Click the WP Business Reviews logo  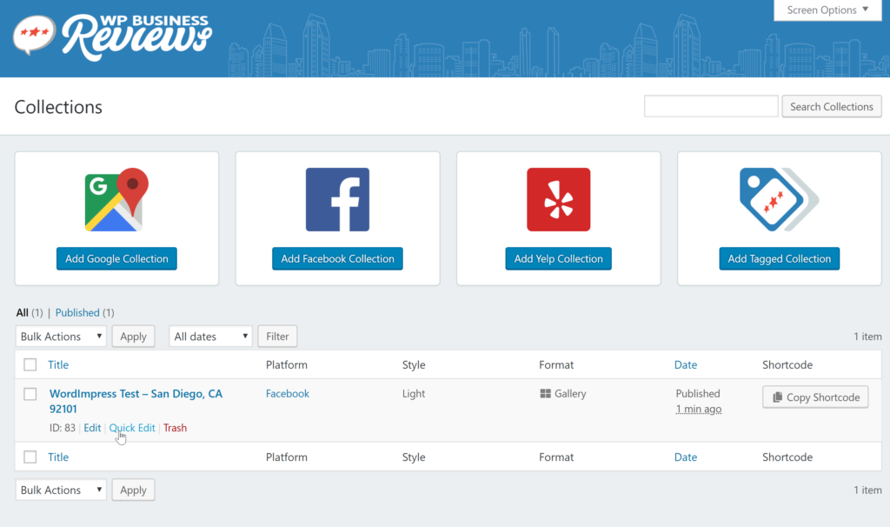(112, 37)
